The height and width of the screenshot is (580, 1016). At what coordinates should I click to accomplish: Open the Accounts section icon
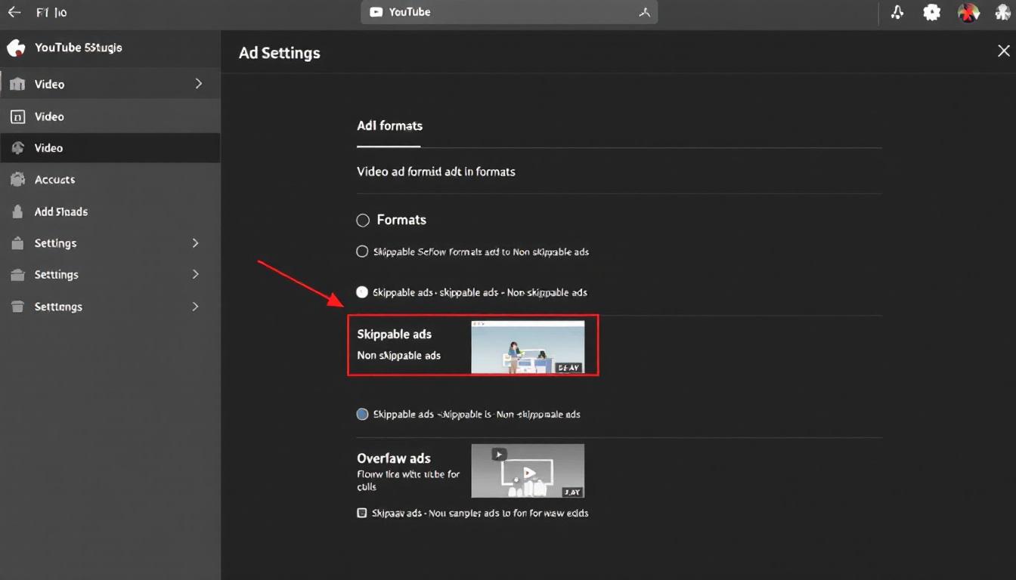tap(18, 179)
